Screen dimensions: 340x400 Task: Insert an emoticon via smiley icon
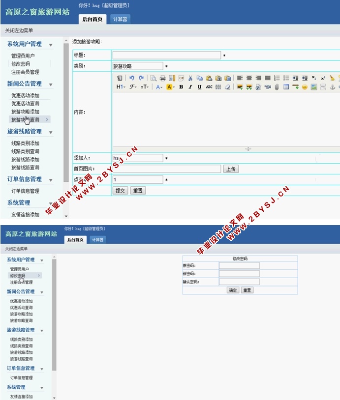[305, 87]
